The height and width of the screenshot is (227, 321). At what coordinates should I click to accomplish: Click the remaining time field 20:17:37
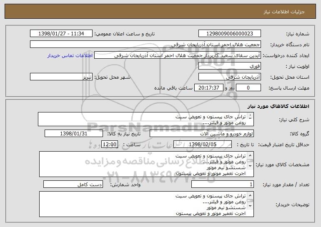point(209,88)
